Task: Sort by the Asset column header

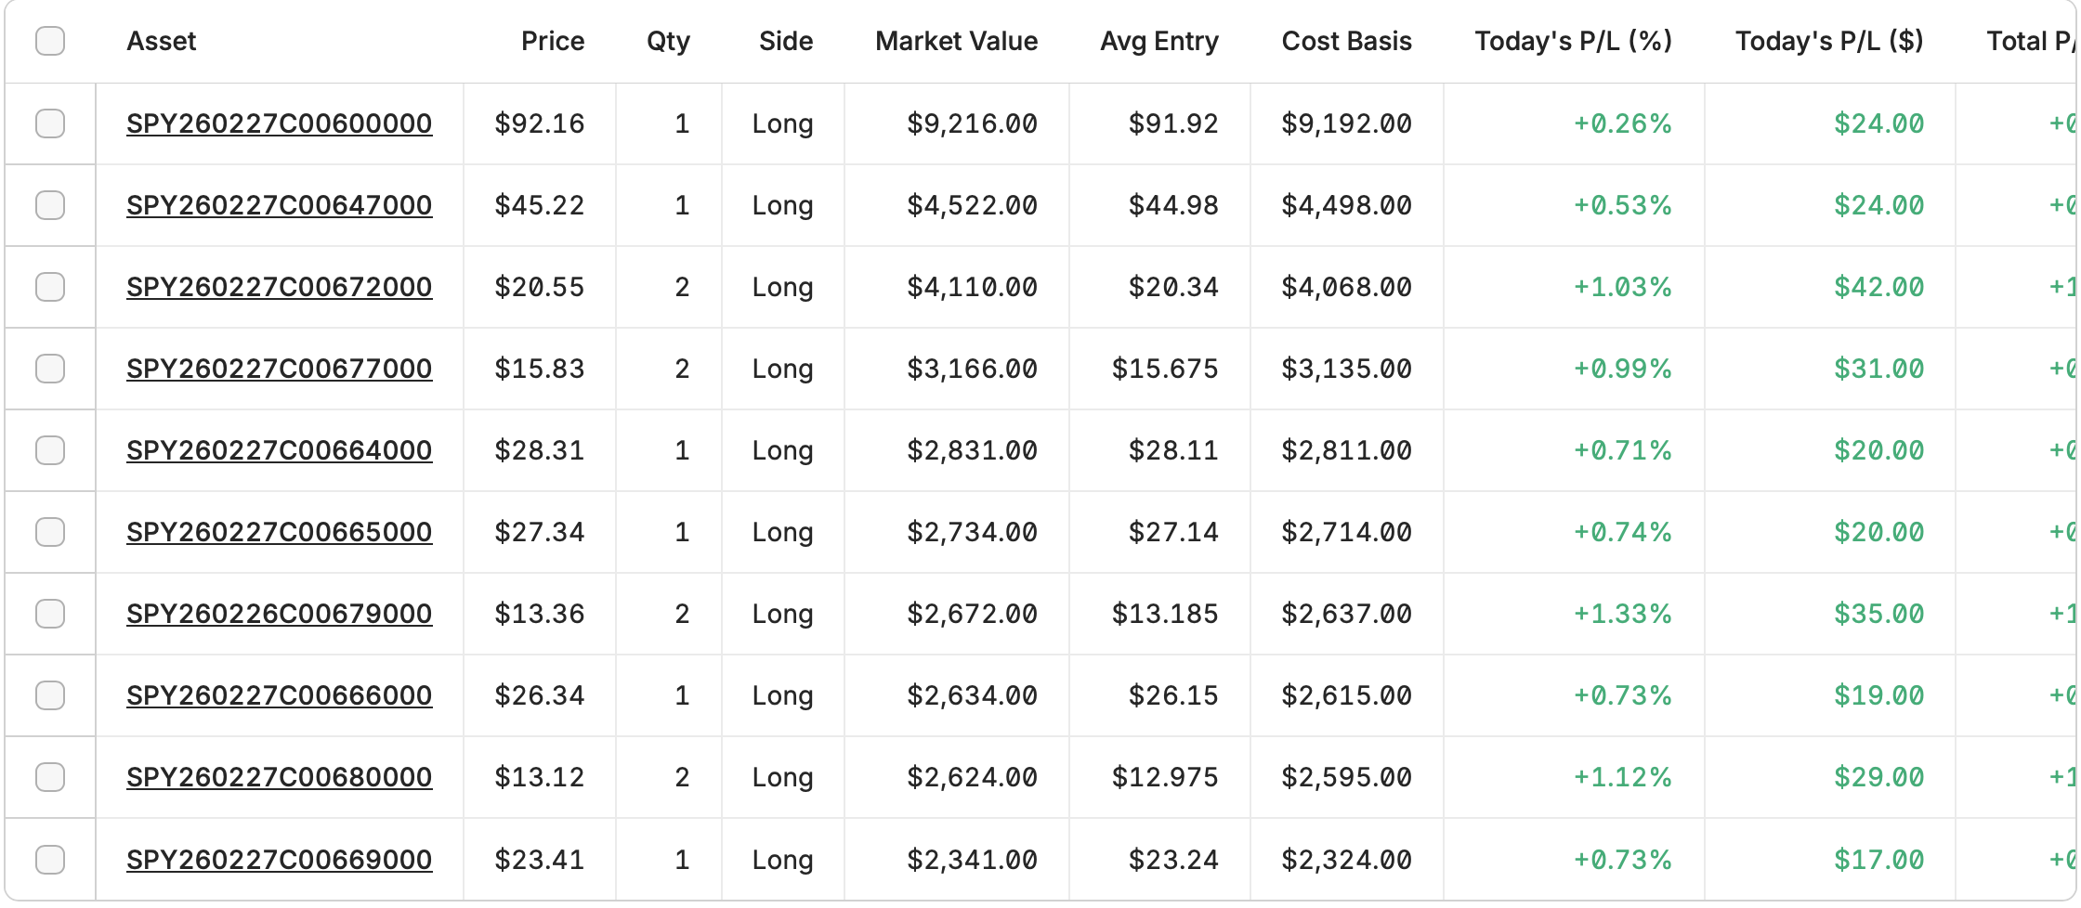Action: point(162,41)
